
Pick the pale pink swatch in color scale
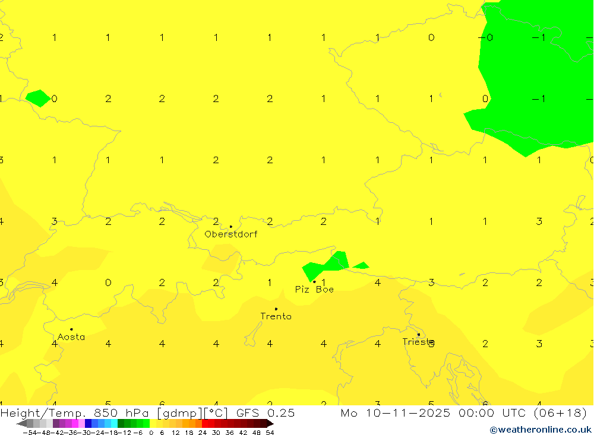click(x=82, y=424)
